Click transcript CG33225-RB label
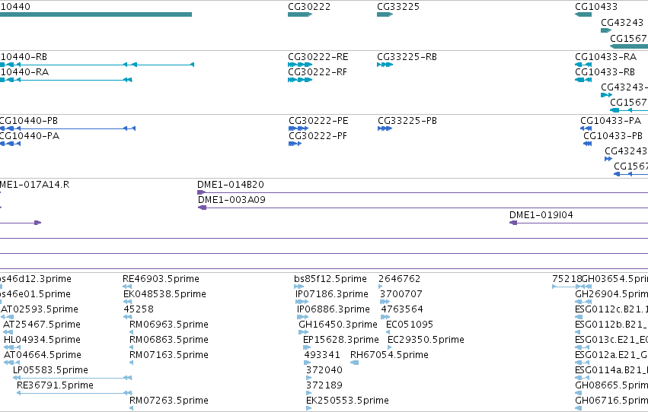This screenshot has height=412, width=648. [407, 57]
